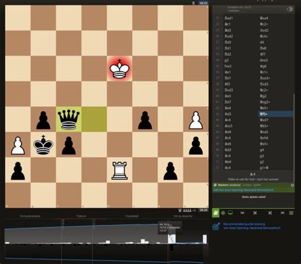Screen dimensions: 301x264
Task: Click the black pawn on a2
Action: pyautogui.click(x=18, y=170)
